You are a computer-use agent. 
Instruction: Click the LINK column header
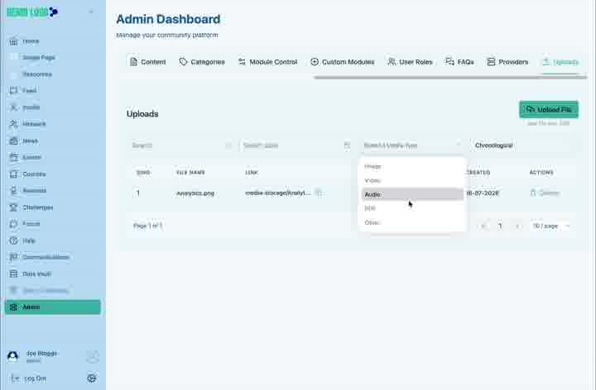click(252, 173)
